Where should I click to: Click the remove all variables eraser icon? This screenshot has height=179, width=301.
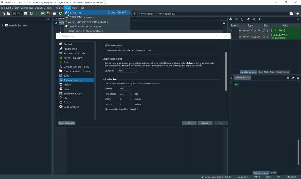(x=248, y=19)
